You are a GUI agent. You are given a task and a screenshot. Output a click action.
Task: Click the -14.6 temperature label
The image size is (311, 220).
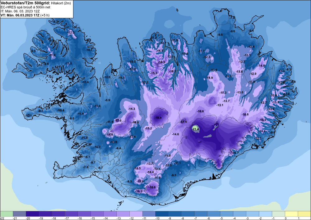click(175, 134)
